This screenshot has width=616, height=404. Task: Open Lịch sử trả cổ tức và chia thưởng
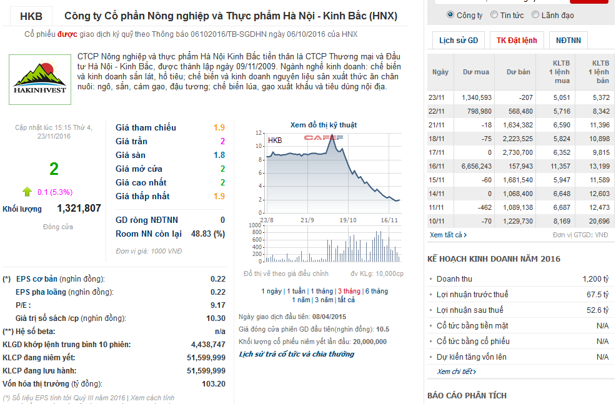(297, 354)
